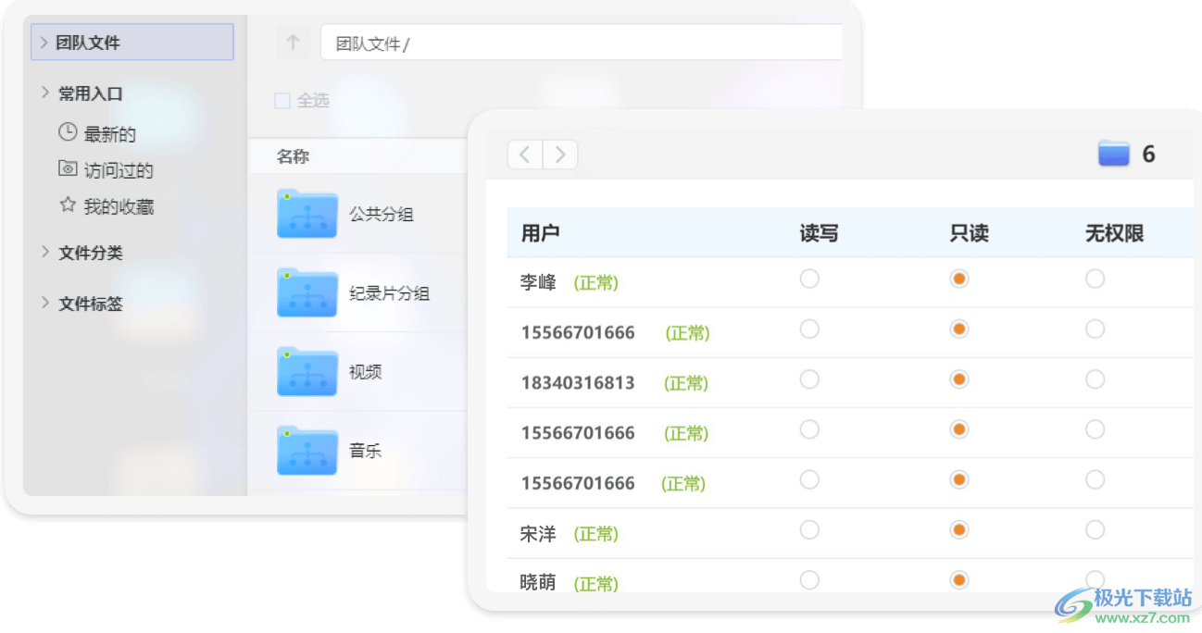Click the forward navigation arrow button
The width and height of the screenshot is (1202, 633).
point(559,154)
